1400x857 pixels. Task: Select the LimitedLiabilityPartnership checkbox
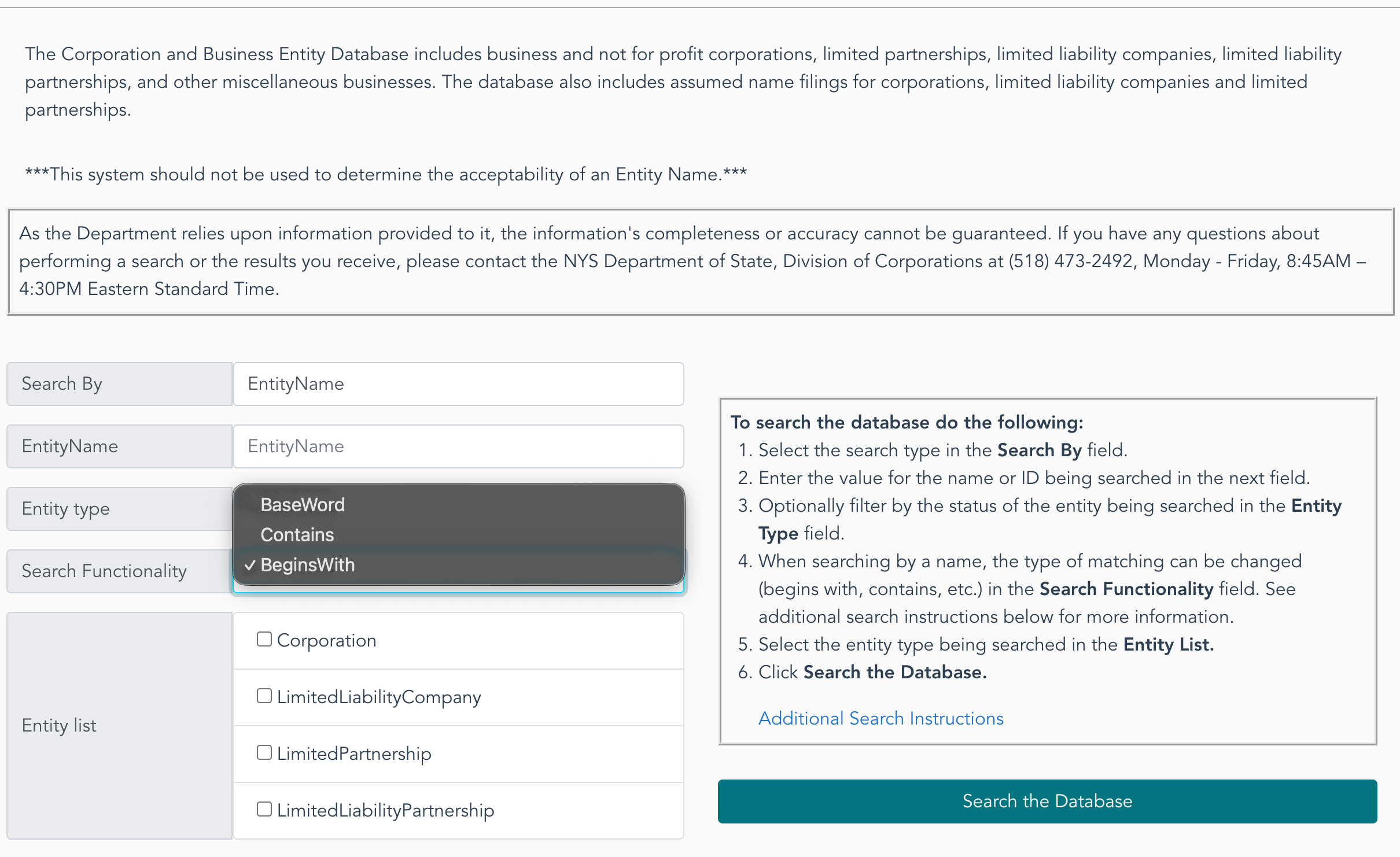point(264,809)
